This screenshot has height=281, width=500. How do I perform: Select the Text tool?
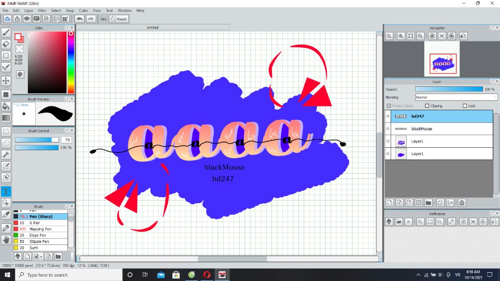(x=6, y=191)
